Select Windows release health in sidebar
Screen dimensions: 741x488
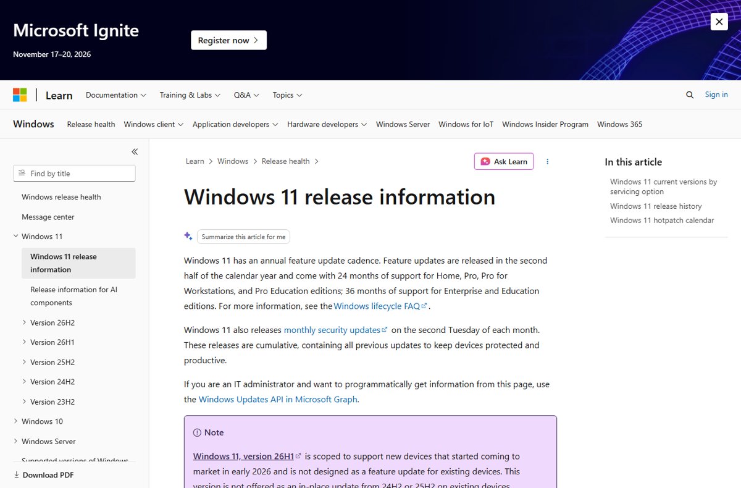tap(61, 197)
